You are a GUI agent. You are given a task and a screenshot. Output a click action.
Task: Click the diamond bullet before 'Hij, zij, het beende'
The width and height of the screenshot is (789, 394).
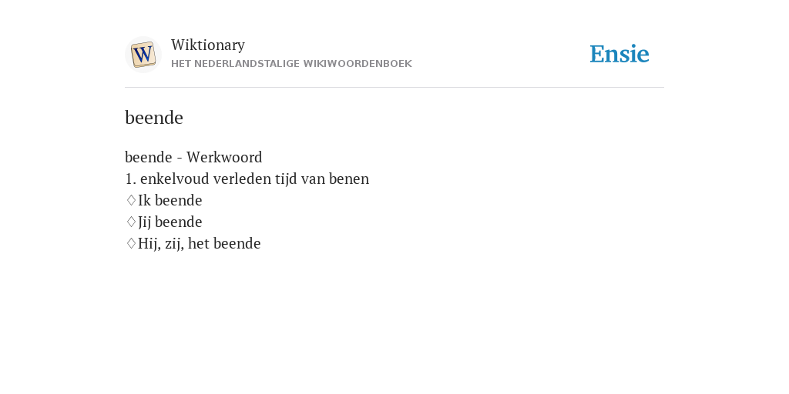pyautogui.click(x=131, y=244)
